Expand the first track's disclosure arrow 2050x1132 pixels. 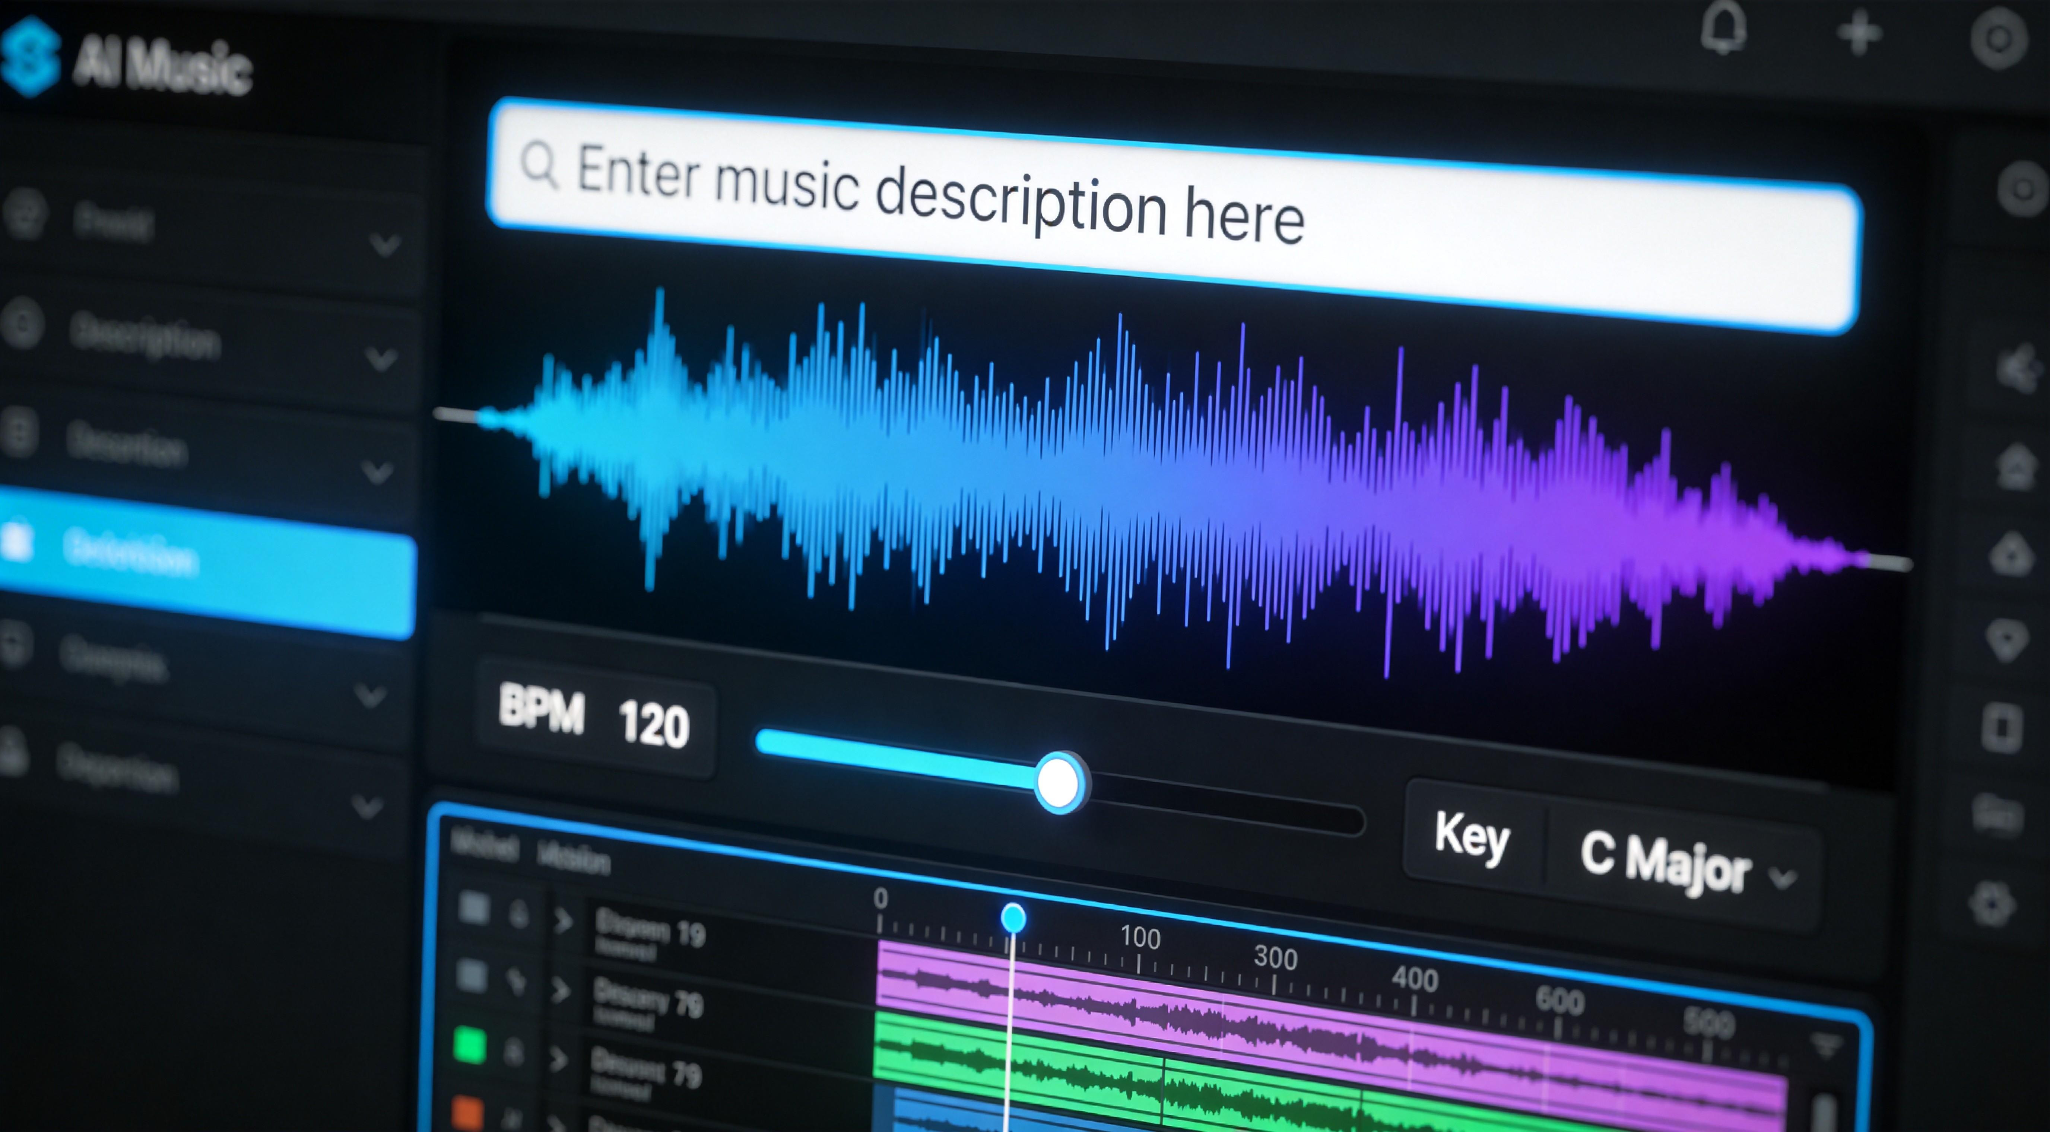pyautogui.click(x=564, y=920)
